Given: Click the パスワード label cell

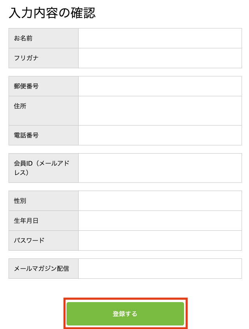Looking at the screenshot, I should pyautogui.click(x=43, y=241).
